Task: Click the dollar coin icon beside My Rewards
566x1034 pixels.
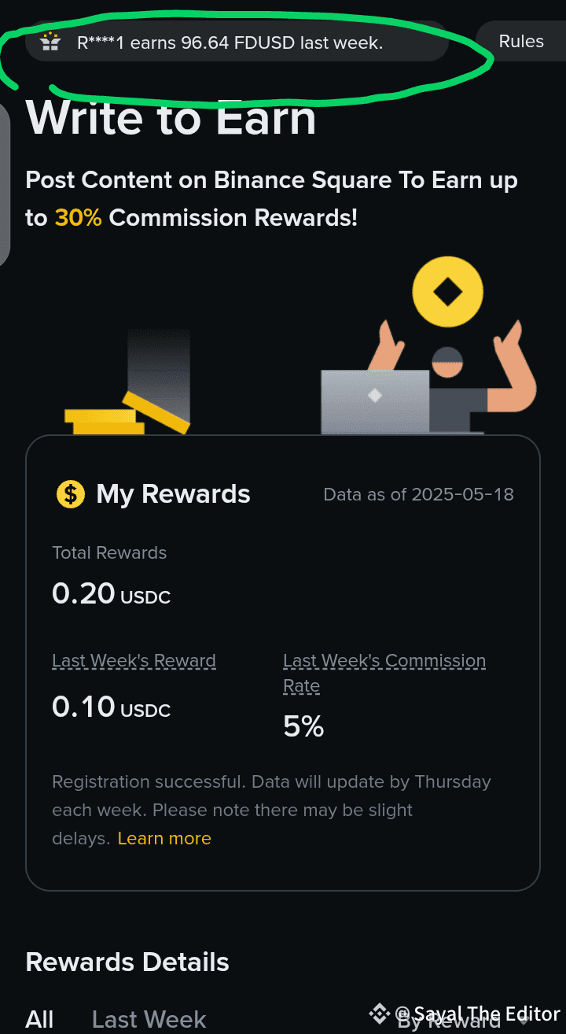Action: pyautogui.click(x=70, y=494)
